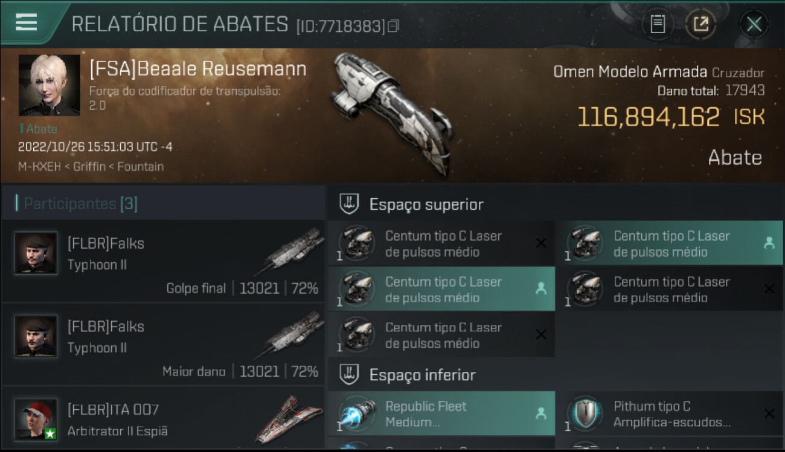
Task: Open Falks' Maior dano portrait
Action: coord(36,336)
